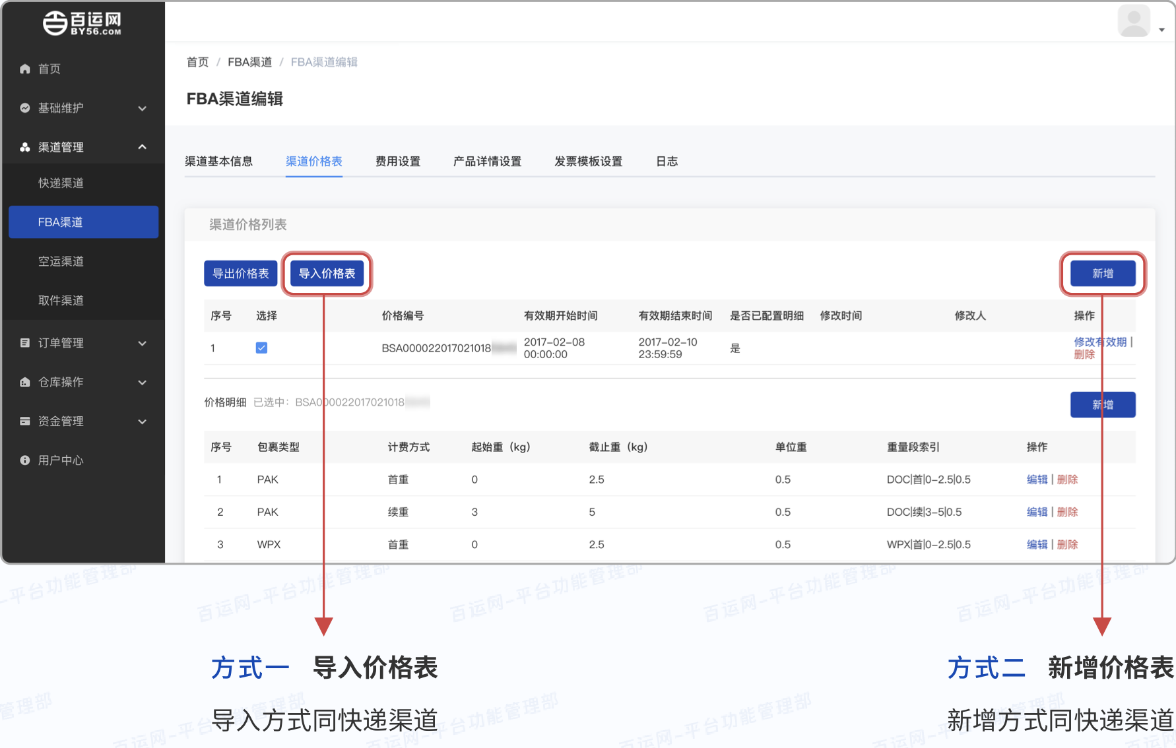Viewport: 1176px width, 748px height.
Task: Click the 订单管理 order management icon
Action: pos(24,342)
